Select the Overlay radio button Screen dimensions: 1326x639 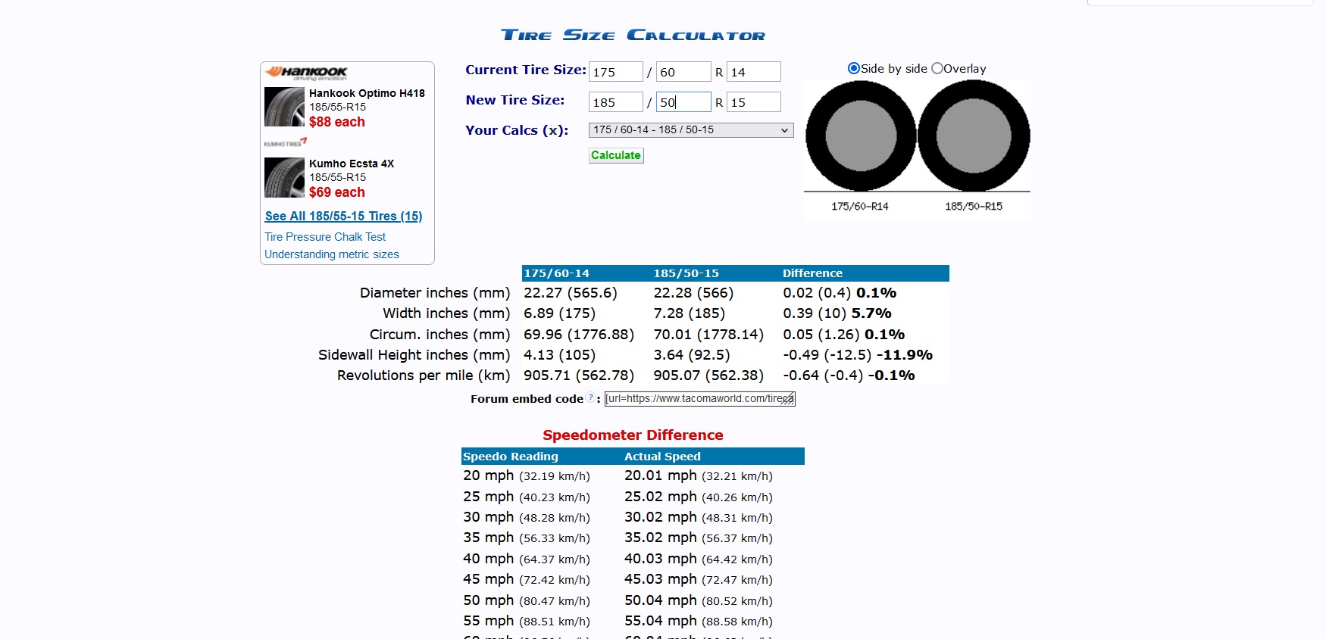point(937,68)
